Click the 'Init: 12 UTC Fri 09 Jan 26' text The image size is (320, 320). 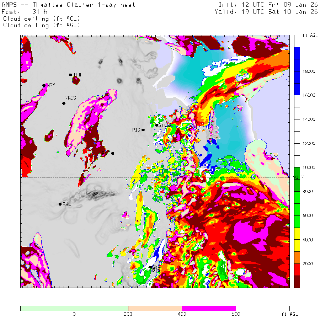tap(268, 5)
